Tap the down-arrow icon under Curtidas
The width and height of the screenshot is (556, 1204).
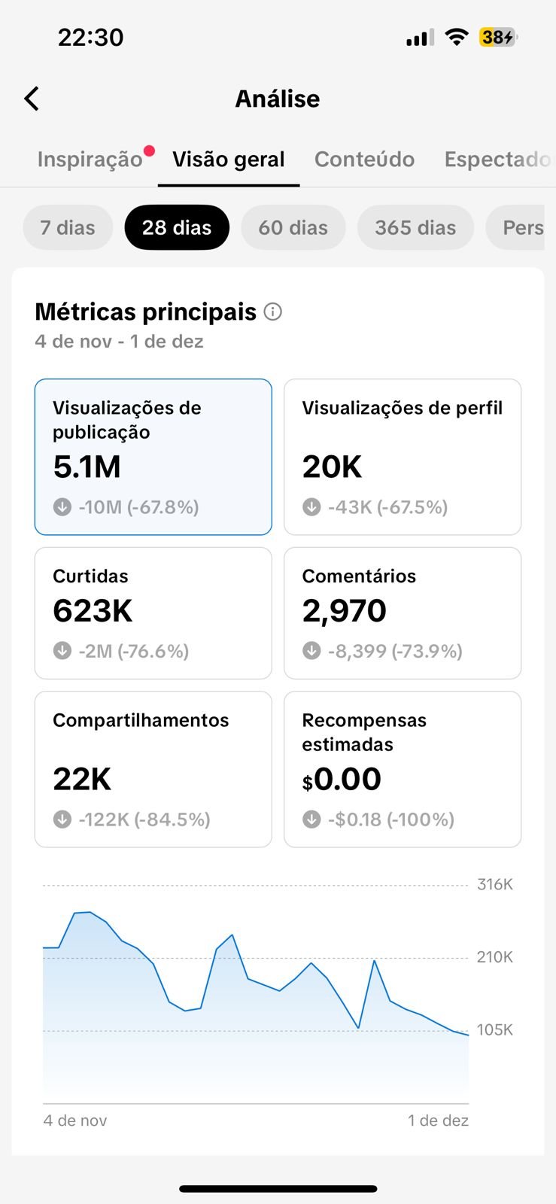(62, 651)
